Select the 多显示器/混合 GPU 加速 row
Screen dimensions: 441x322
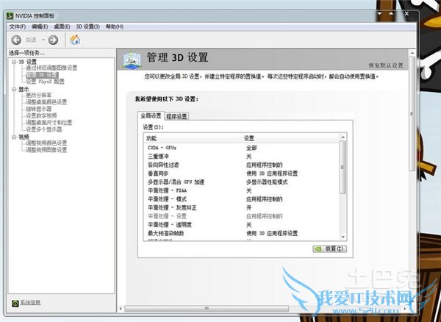pos(241,182)
